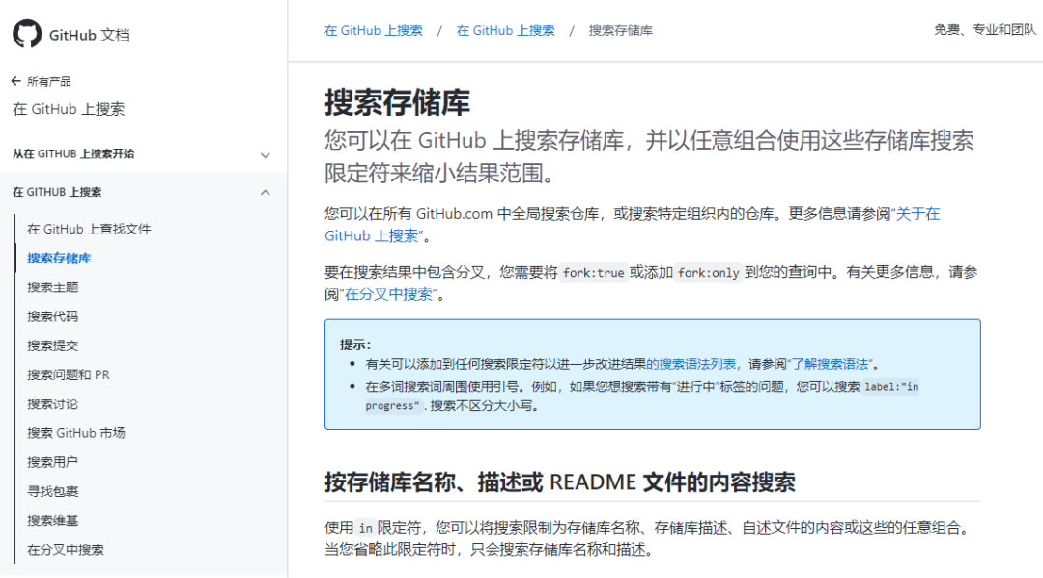Click the second 在 GitHub 上搜索 breadcrumb
The image size is (1043, 578).
505,31
